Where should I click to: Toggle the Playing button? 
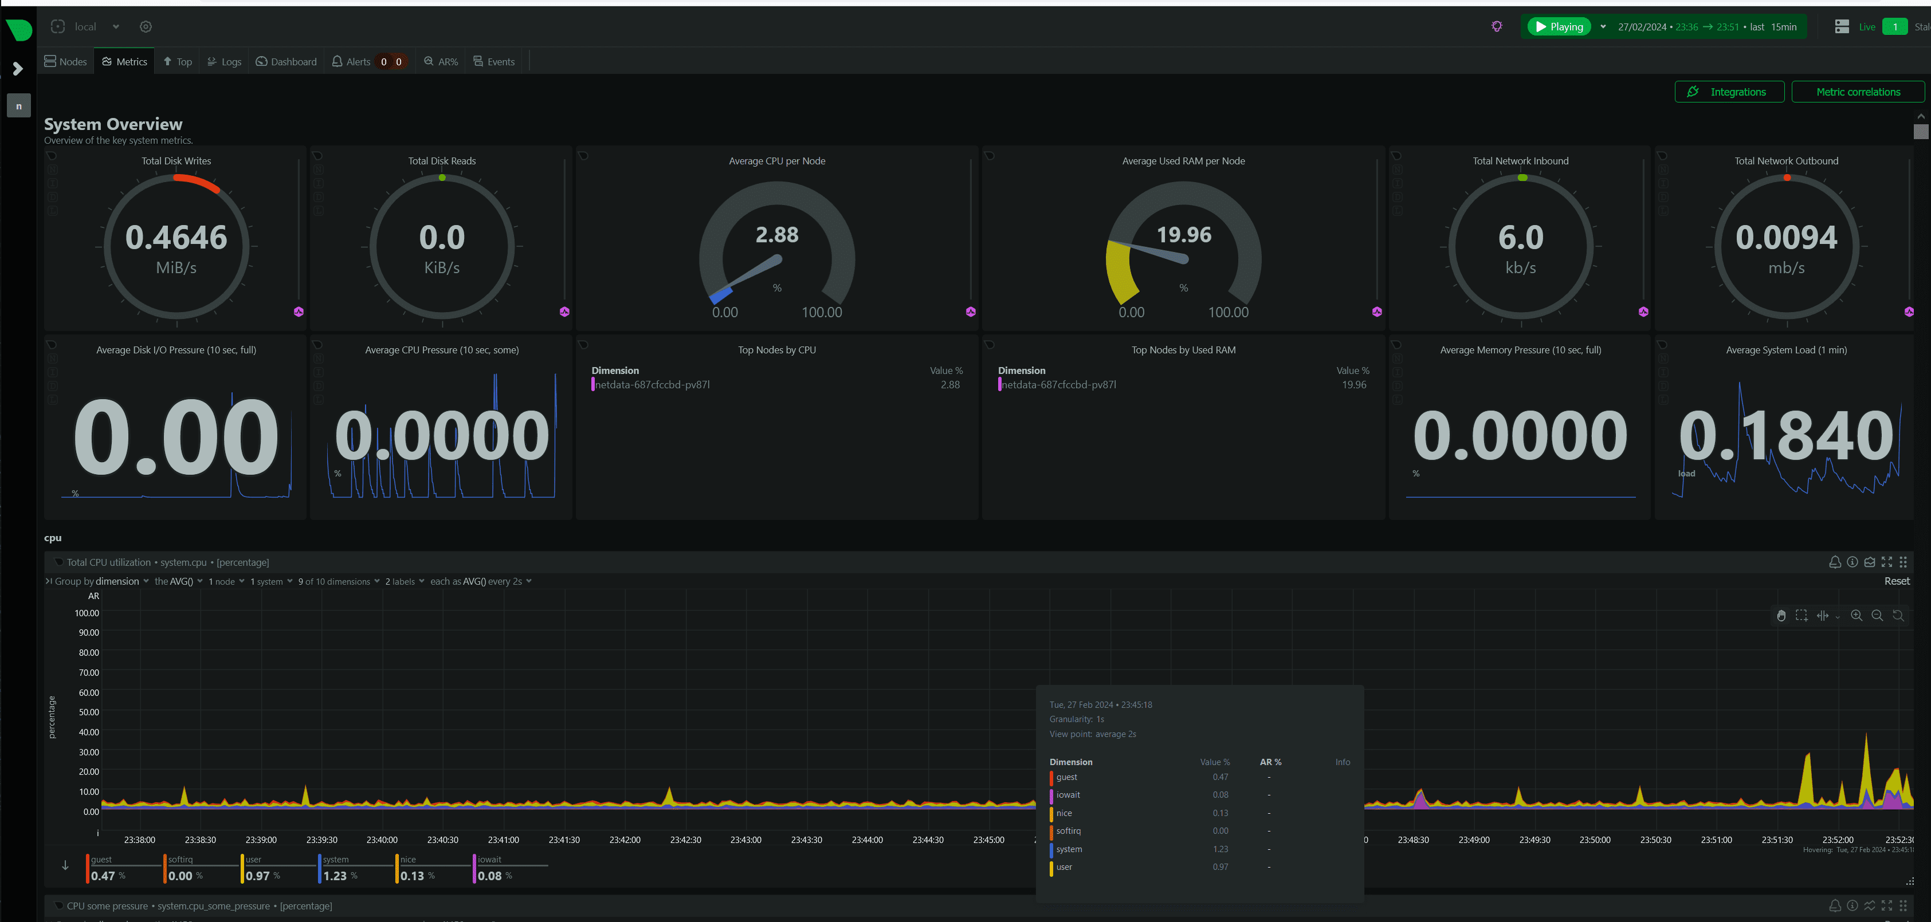(x=1559, y=27)
